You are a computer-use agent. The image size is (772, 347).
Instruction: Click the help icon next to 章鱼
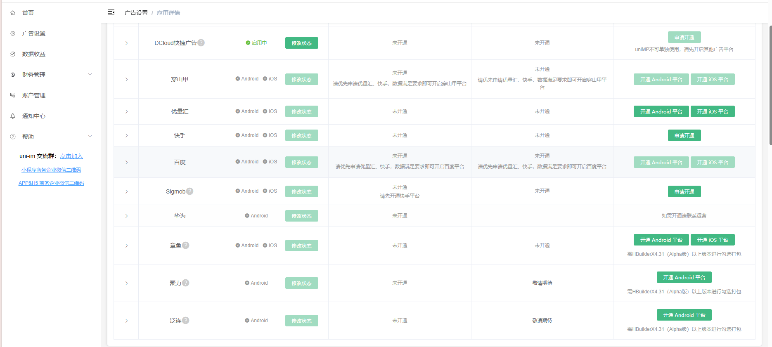[x=186, y=245]
